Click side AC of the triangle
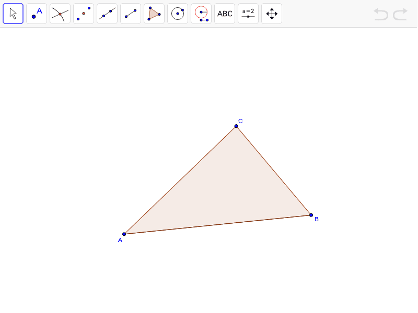The height and width of the screenshot is (313, 418). 180,180
